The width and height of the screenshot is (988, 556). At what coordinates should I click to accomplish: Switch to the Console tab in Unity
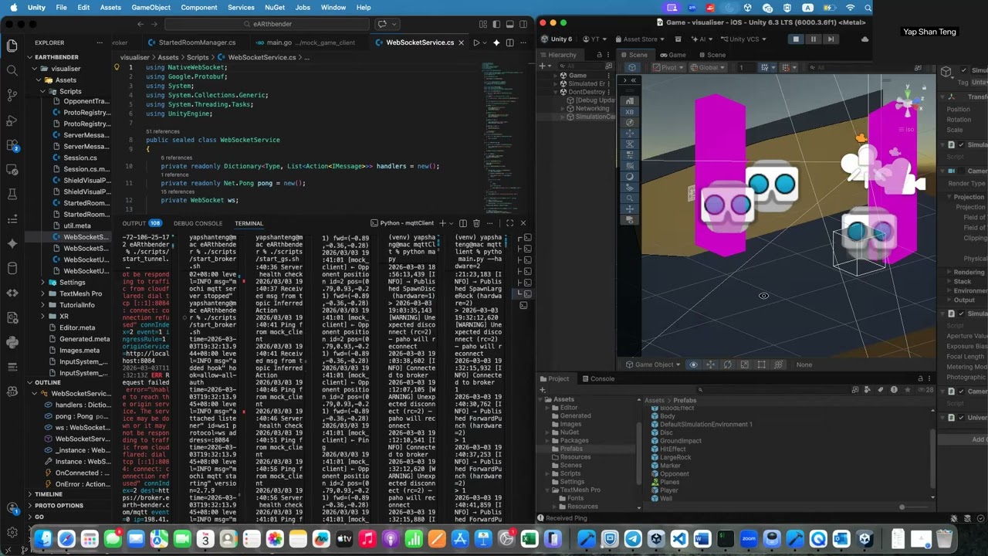[x=598, y=378]
